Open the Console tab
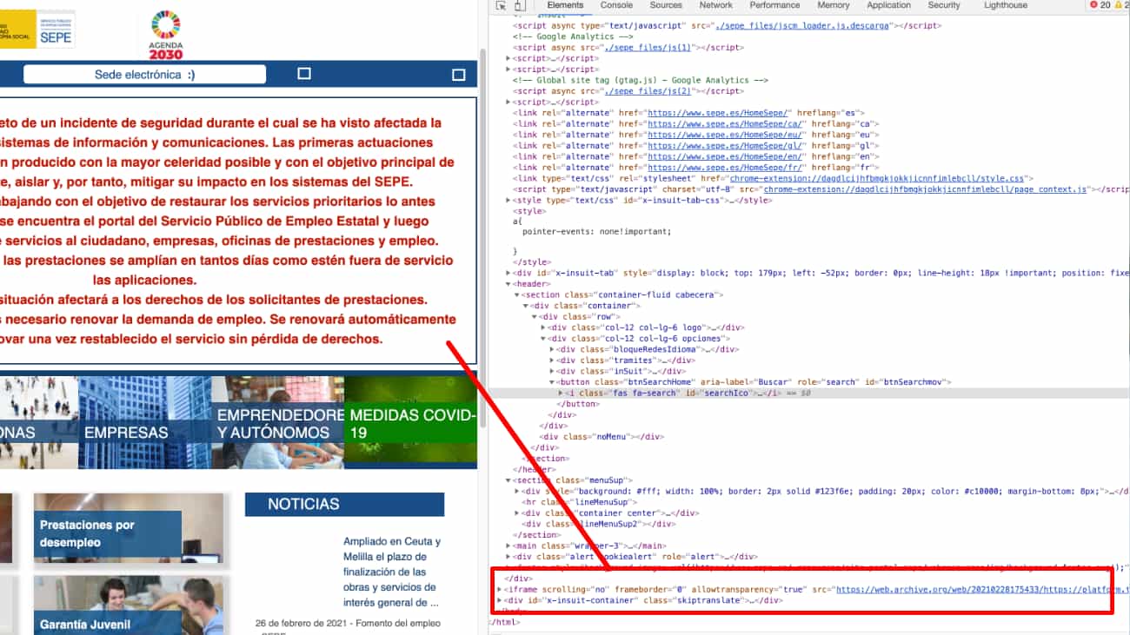The height and width of the screenshot is (635, 1130). (616, 5)
